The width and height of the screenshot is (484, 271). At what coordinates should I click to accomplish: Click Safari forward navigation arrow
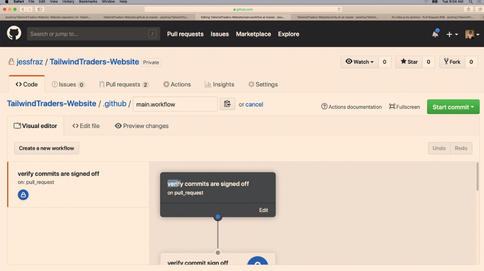click(29, 9)
